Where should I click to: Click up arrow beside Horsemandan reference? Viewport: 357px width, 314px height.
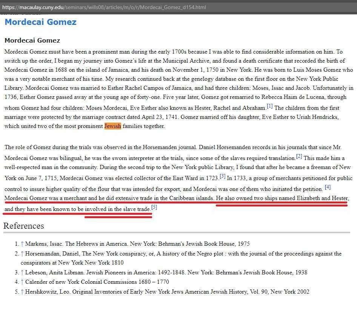point(22,254)
